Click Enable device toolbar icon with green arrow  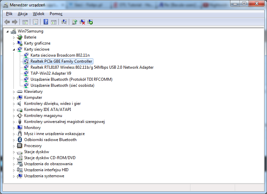pos(90,22)
